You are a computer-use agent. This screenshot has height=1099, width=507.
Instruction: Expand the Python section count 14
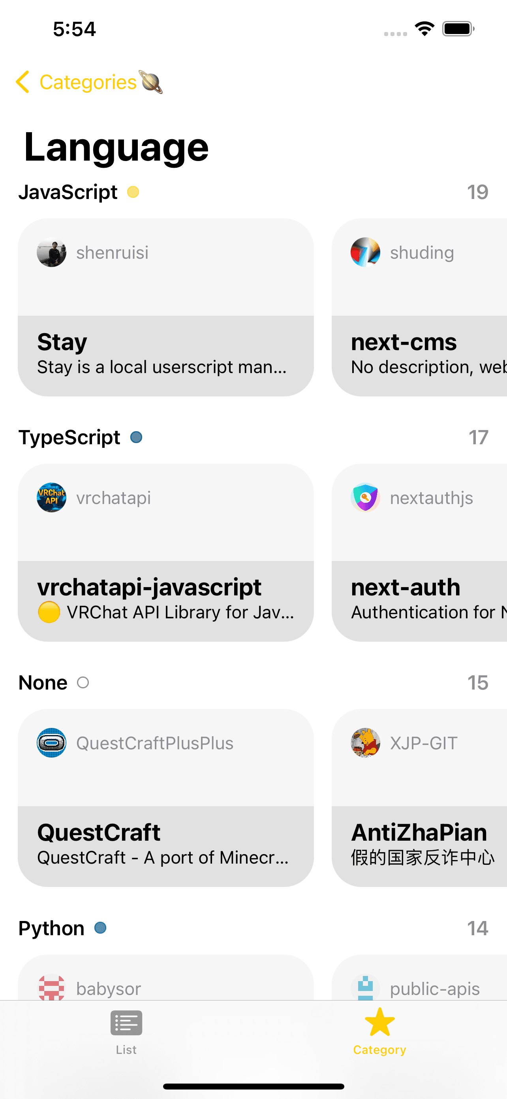(x=478, y=928)
